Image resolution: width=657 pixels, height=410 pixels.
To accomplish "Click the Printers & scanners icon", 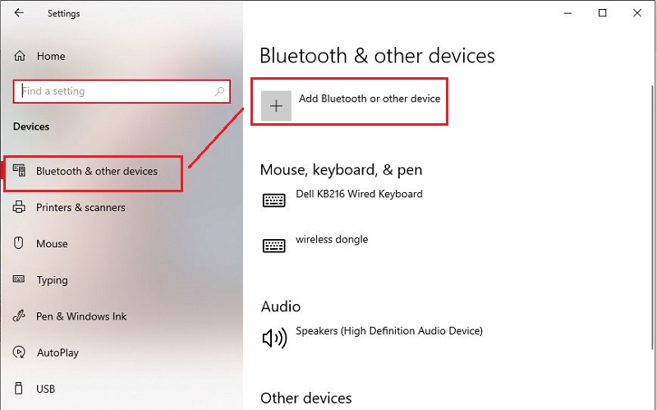I will 19,208.
